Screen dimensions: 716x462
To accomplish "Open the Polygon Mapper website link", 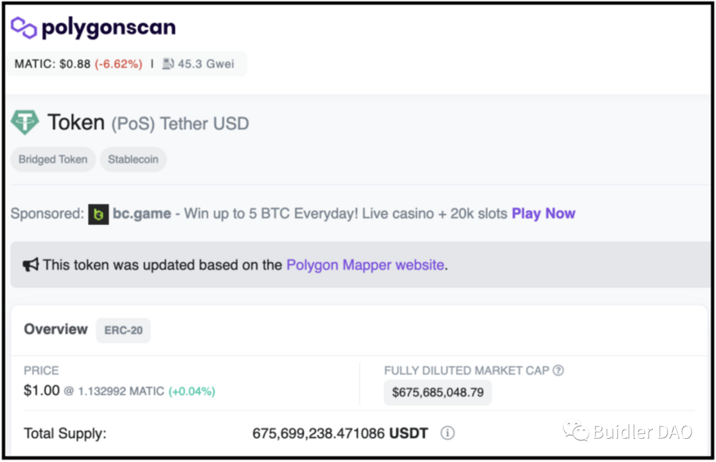I will pyautogui.click(x=365, y=265).
